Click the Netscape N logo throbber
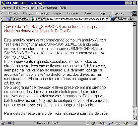138x126 pixels. click(x=134, y=13)
